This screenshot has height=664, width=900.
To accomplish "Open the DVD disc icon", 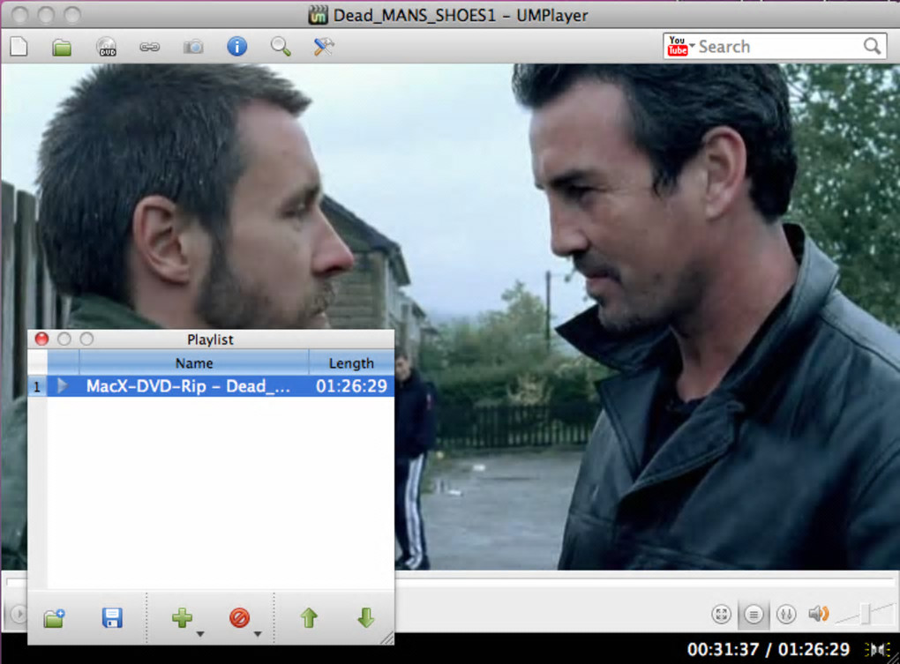I will pos(107,47).
